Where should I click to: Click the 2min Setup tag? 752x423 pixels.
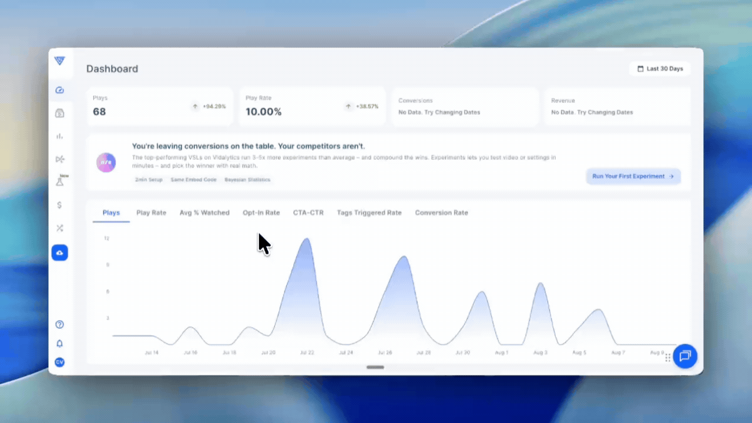(x=149, y=180)
